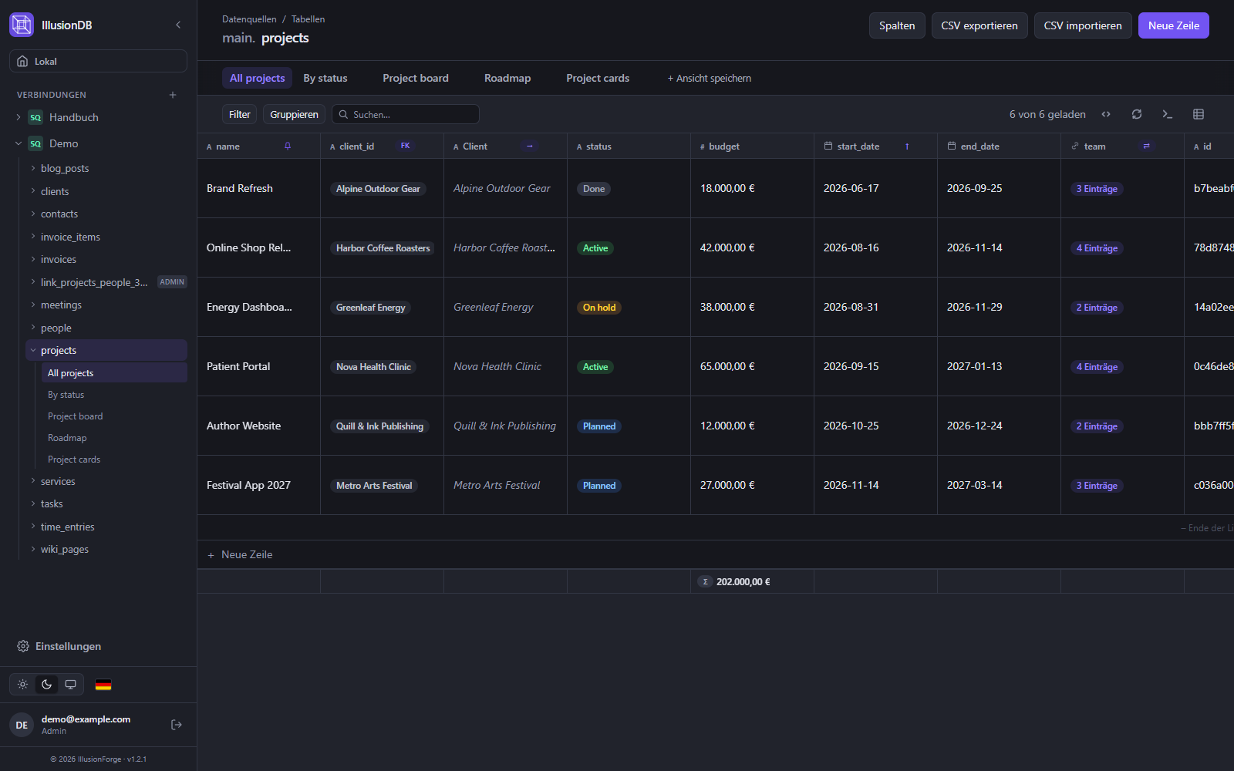Refresh the table data
The height and width of the screenshot is (771, 1234).
click(1137, 114)
